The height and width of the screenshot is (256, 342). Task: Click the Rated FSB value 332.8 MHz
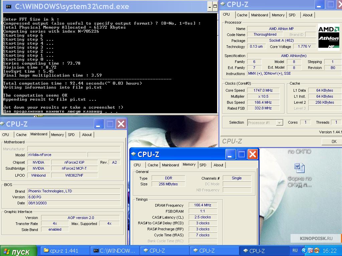pos(263,108)
